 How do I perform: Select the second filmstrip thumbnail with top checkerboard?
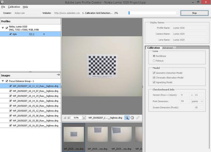pyautogui.click(x=97, y=134)
